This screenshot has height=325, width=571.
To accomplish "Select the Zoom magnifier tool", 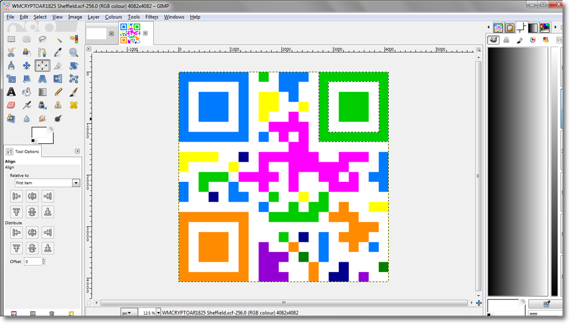I will point(74,52).
